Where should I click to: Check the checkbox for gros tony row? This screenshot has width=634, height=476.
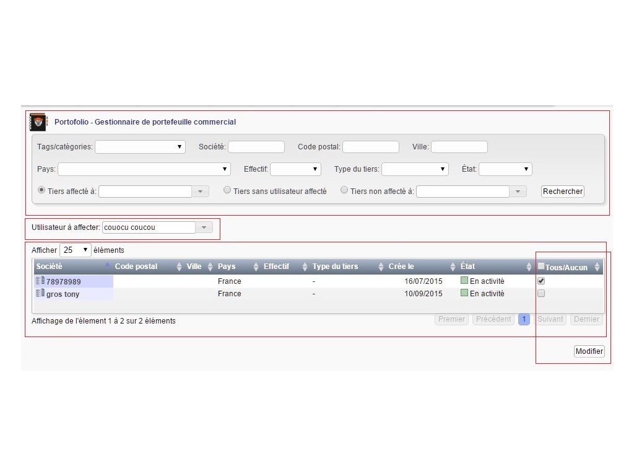click(x=541, y=293)
